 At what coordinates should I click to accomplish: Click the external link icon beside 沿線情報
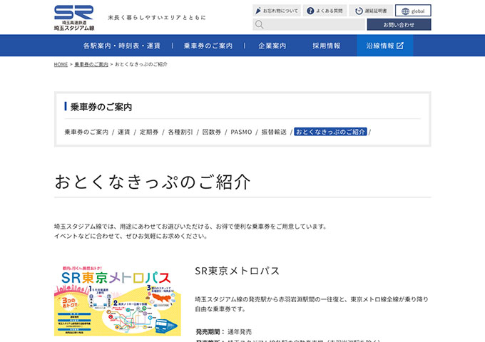pyautogui.click(x=400, y=46)
